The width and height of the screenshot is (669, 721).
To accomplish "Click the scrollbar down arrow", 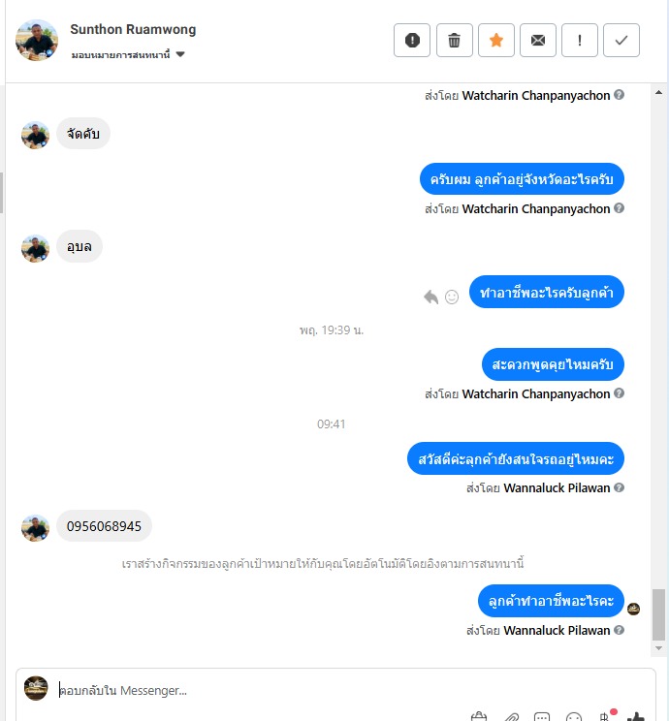I will 658,648.
